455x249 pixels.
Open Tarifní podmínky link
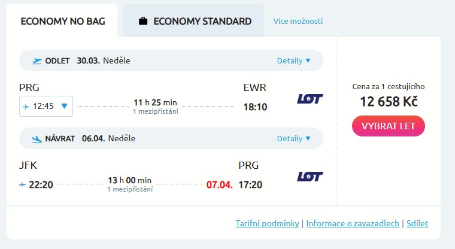click(x=267, y=224)
